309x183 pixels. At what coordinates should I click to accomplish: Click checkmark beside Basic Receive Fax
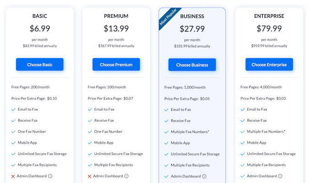click(x=13, y=120)
